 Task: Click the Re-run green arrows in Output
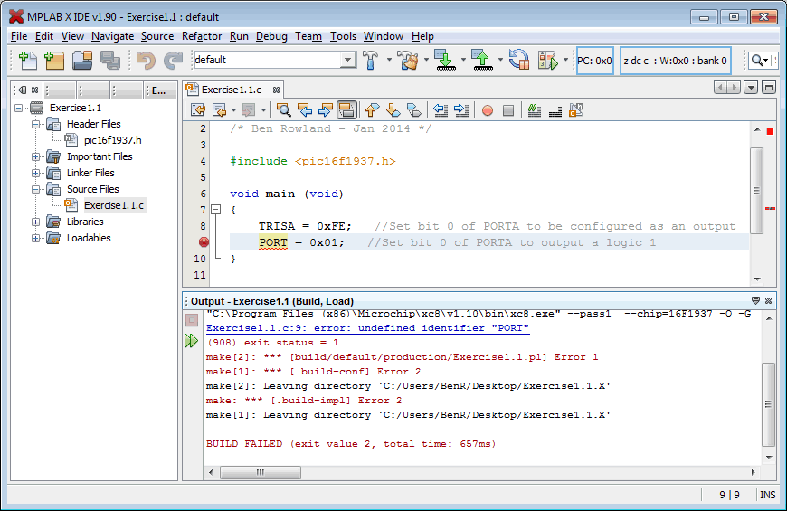[191, 341]
